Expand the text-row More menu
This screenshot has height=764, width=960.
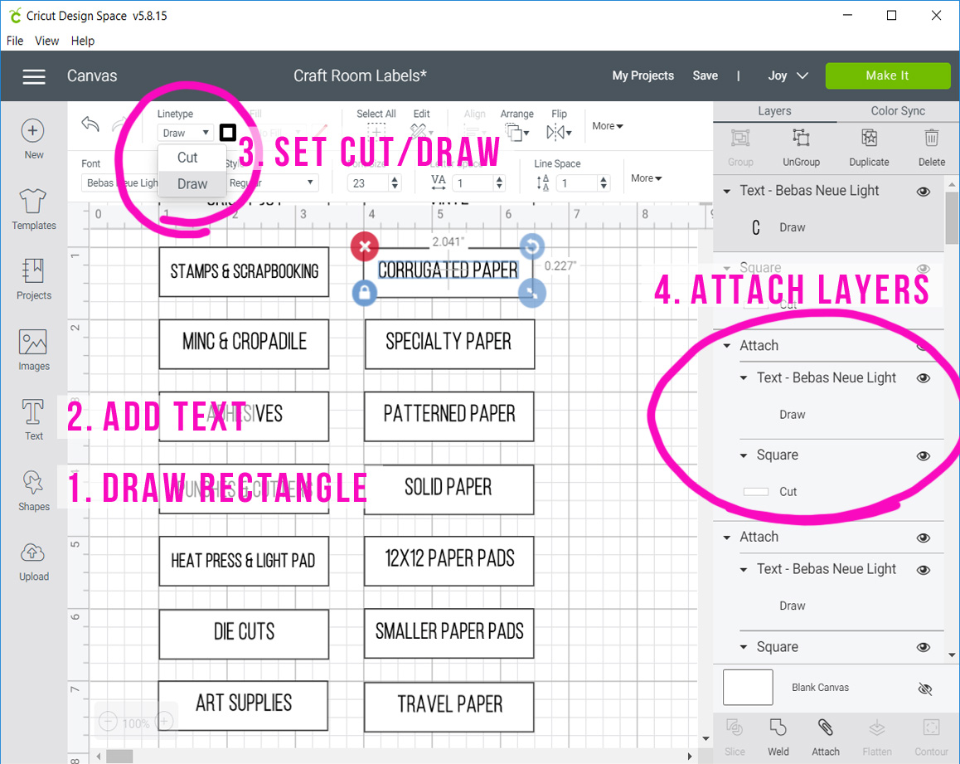pos(647,178)
